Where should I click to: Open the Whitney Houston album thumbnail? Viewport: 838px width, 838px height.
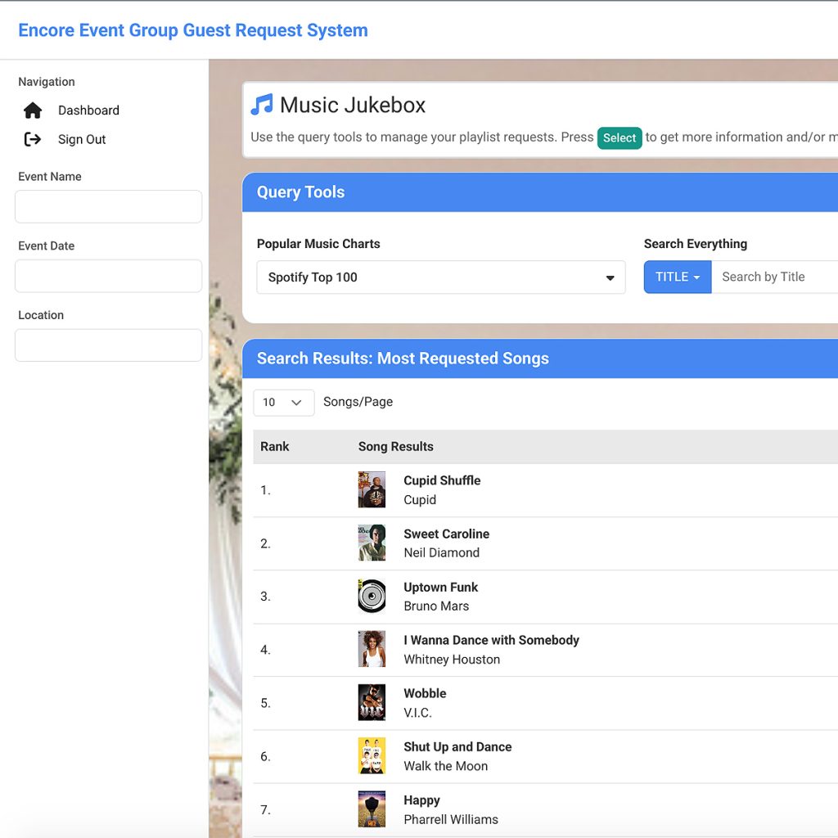pos(372,649)
